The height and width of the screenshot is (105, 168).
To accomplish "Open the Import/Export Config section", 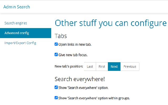I will click(20, 43).
